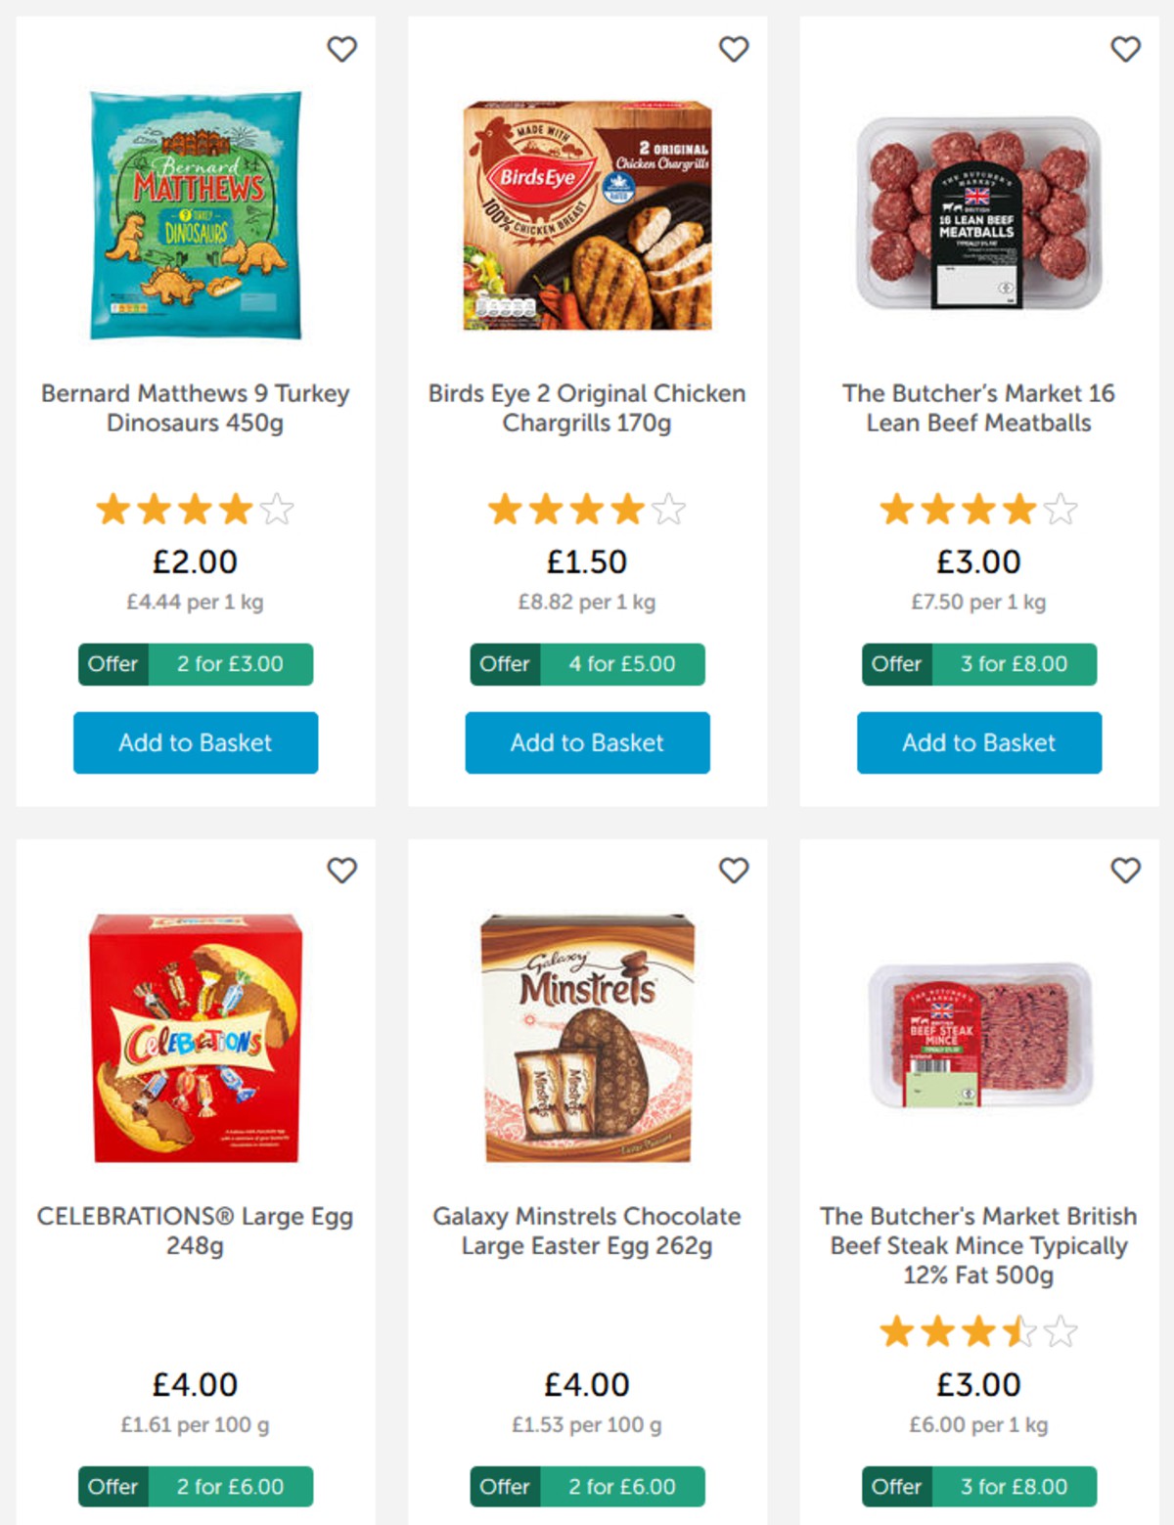Toggle the favorite heart on Galaxy Minstrels egg
Viewport: 1174px width, 1525px height.
tap(733, 869)
